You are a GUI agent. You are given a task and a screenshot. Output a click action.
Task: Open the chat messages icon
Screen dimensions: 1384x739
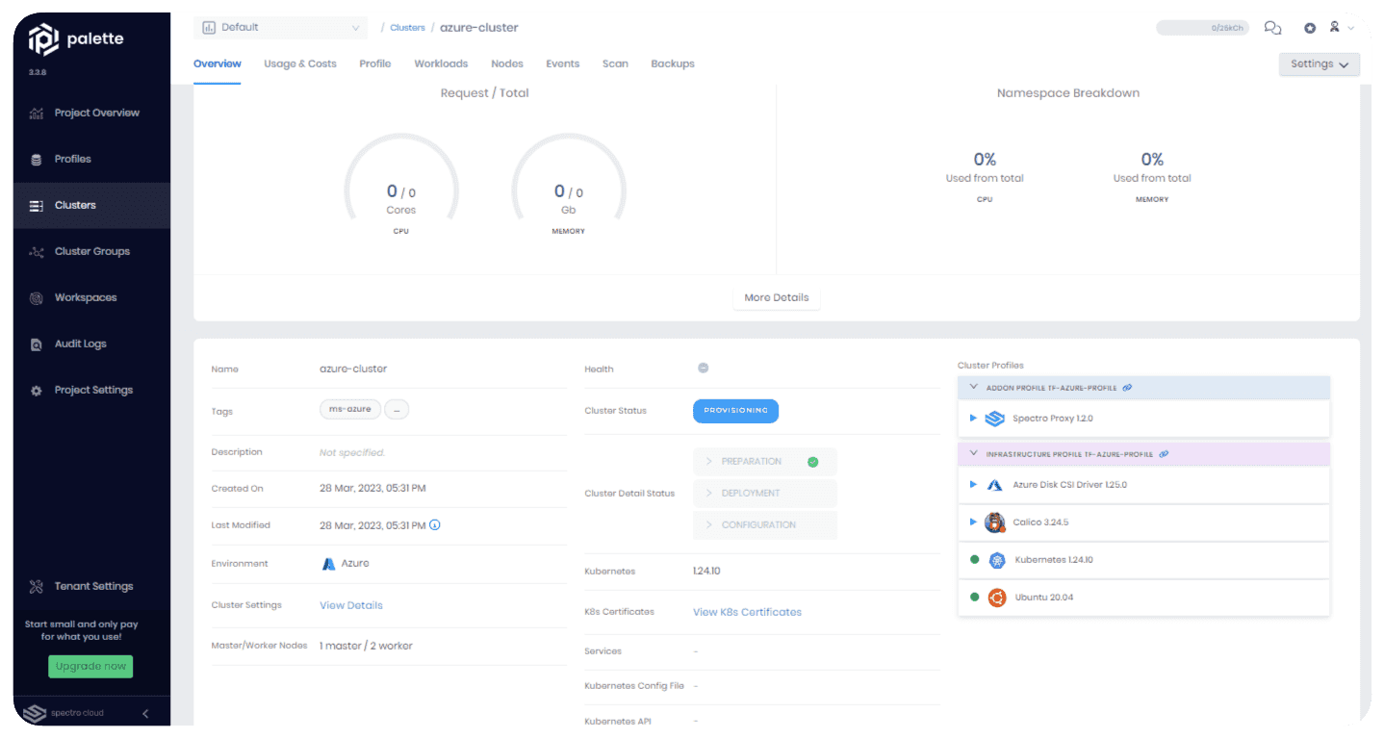[1272, 28]
